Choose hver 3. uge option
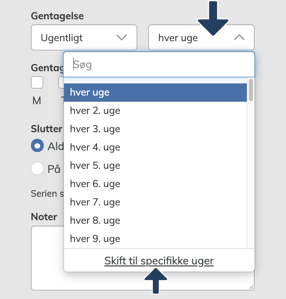 tap(155, 129)
